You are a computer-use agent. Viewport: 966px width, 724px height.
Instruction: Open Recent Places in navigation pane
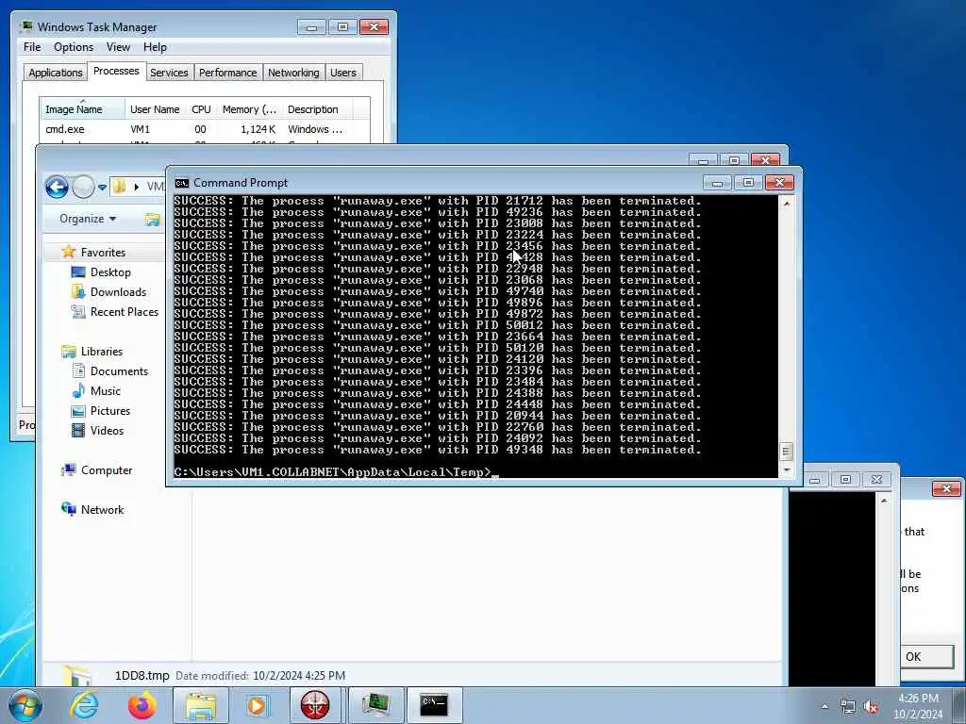[124, 311]
